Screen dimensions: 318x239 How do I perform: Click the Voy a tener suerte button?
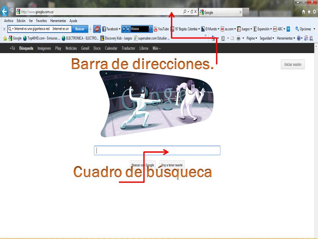172,165
